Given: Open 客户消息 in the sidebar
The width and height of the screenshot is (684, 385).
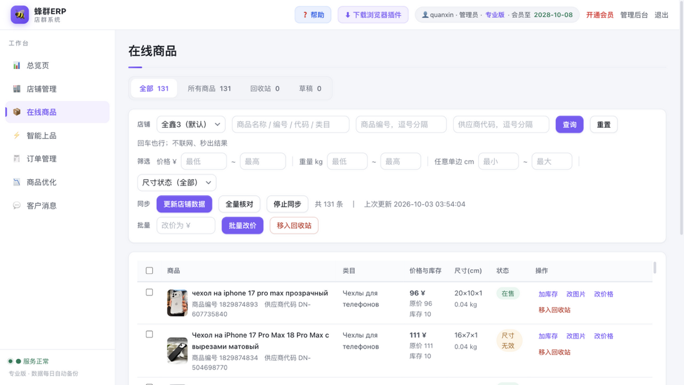Looking at the screenshot, I should click(x=58, y=206).
